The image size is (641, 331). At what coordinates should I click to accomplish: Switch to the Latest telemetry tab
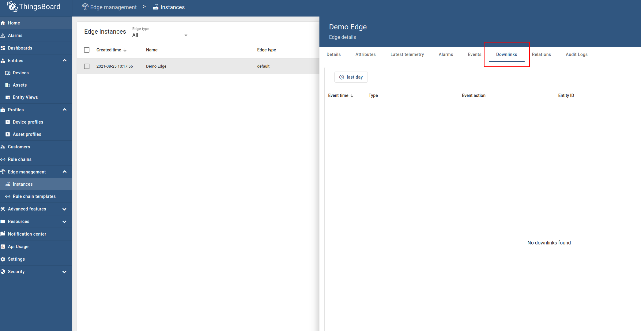(x=407, y=54)
